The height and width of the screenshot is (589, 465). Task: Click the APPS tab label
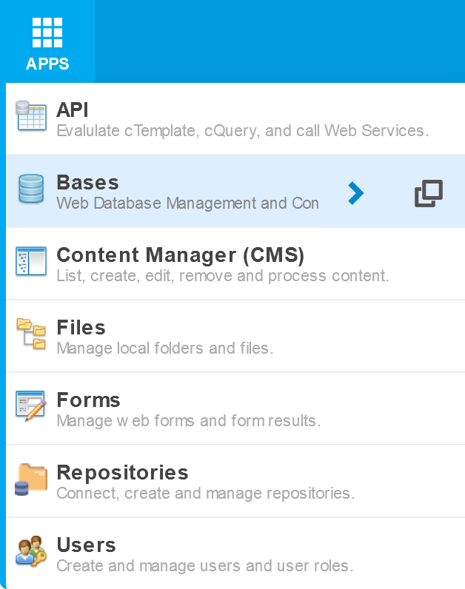[47, 64]
